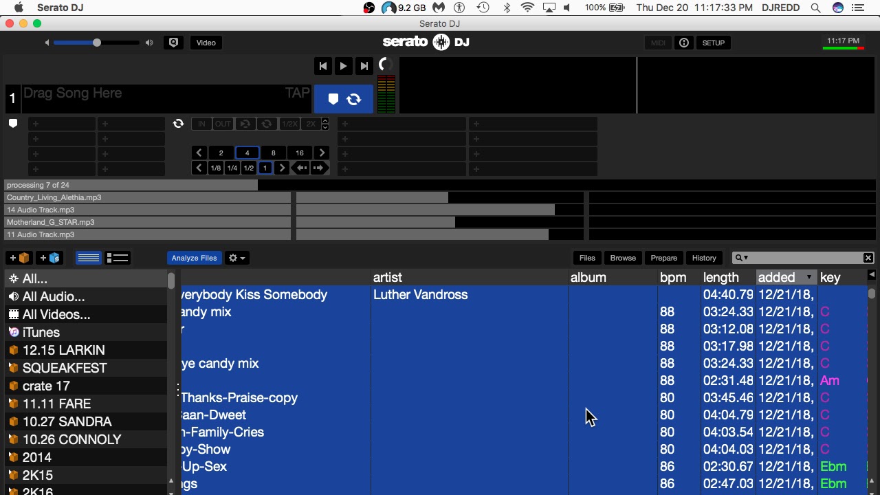This screenshot has height=495, width=880.
Task: Double the loop with 2X
Action: (x=311, y=124)
